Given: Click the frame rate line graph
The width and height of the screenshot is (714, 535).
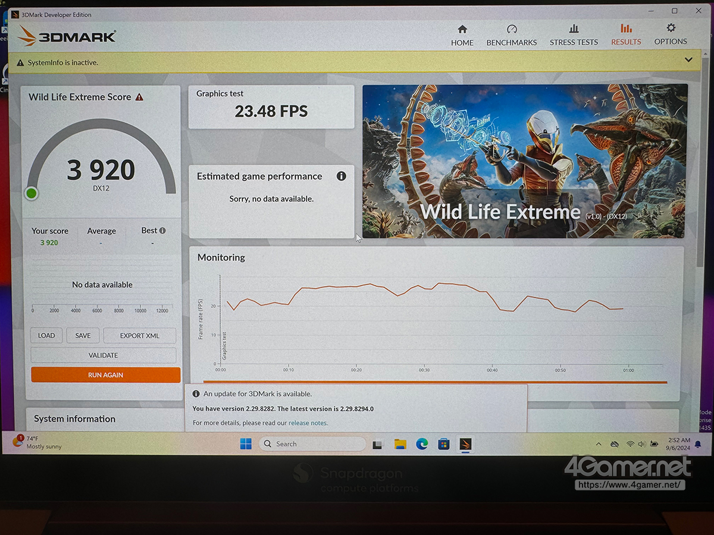Looking at the screenshot, I should click(x=425, y=298).
